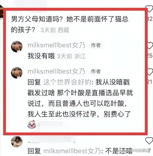Viewport: 153px width, 156px height.
Task: Tap the heart beside the 我没有哦 reply
Action: click(x=150, y=45)
